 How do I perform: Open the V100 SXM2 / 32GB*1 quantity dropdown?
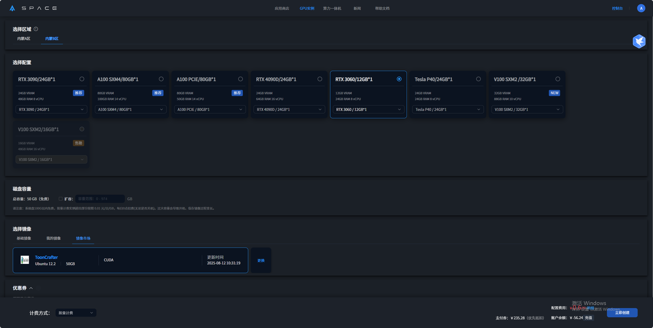[x=527, y=110]
